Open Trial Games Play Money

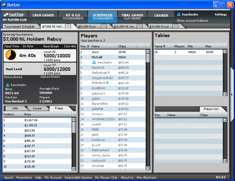pos(132,17)
